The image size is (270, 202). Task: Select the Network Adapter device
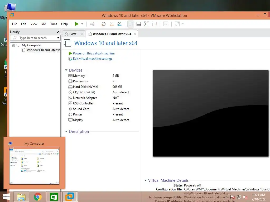point(85,98)
